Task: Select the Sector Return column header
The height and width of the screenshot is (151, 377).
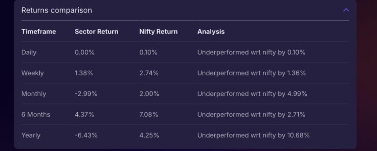Action: coord(96,32)
